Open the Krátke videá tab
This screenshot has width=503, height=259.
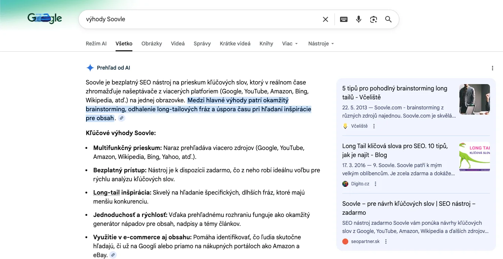pyautogui.click(x=235, y=44)
